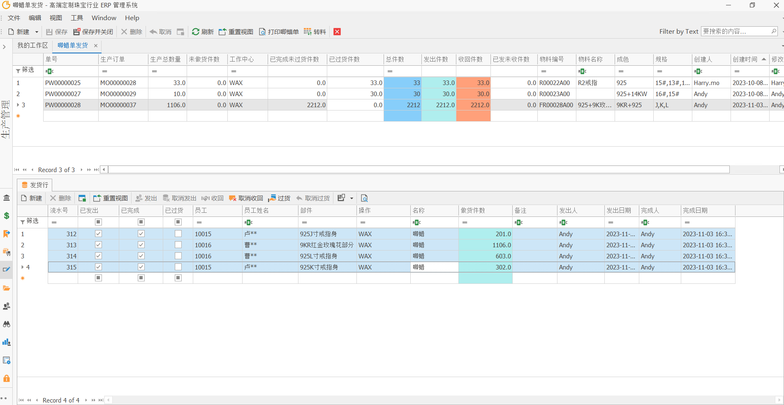
Task: Click the 刷新 refresh icon
Action: [x=196, y=32]
